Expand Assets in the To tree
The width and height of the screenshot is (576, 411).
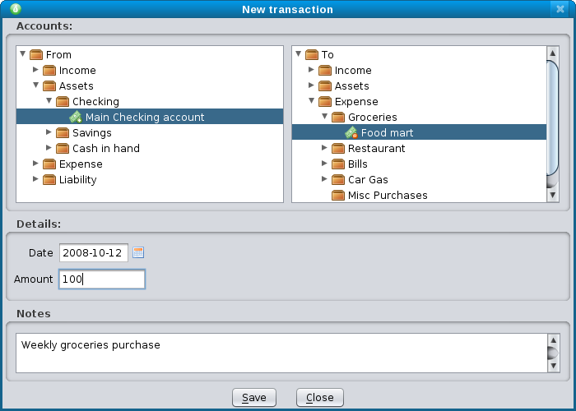pos(311,85)
